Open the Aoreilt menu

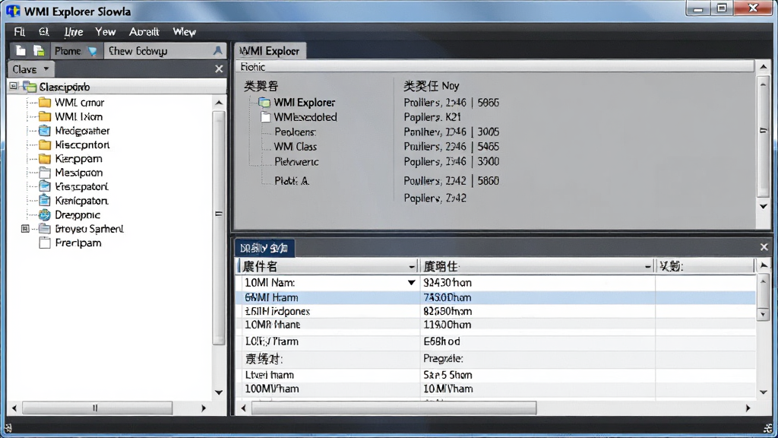pos(144,32)
